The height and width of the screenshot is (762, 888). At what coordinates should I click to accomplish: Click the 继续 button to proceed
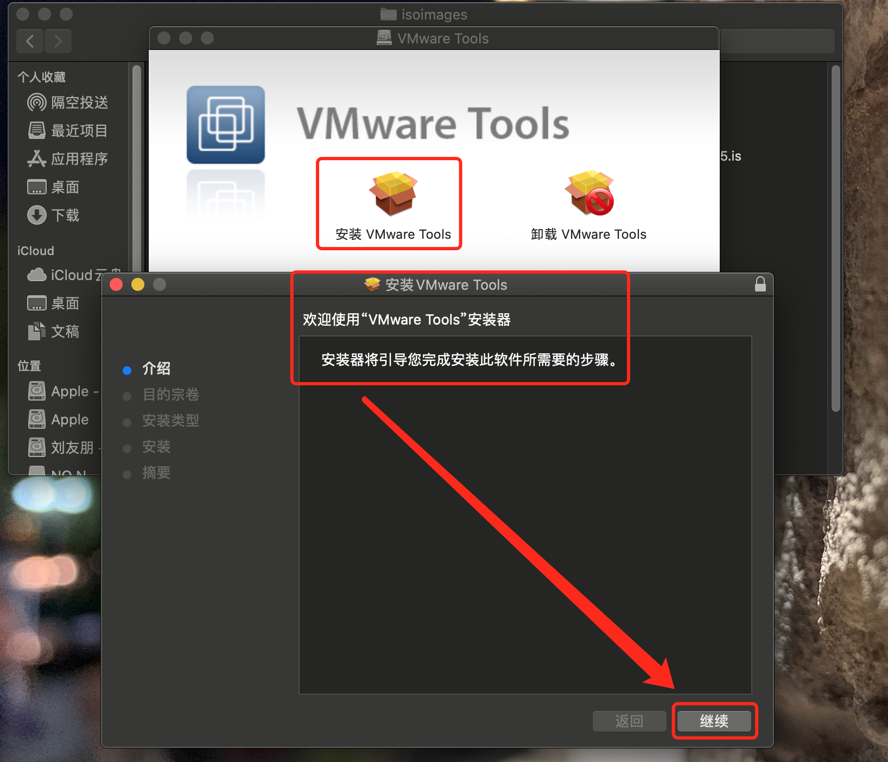[x=715, y=721]
